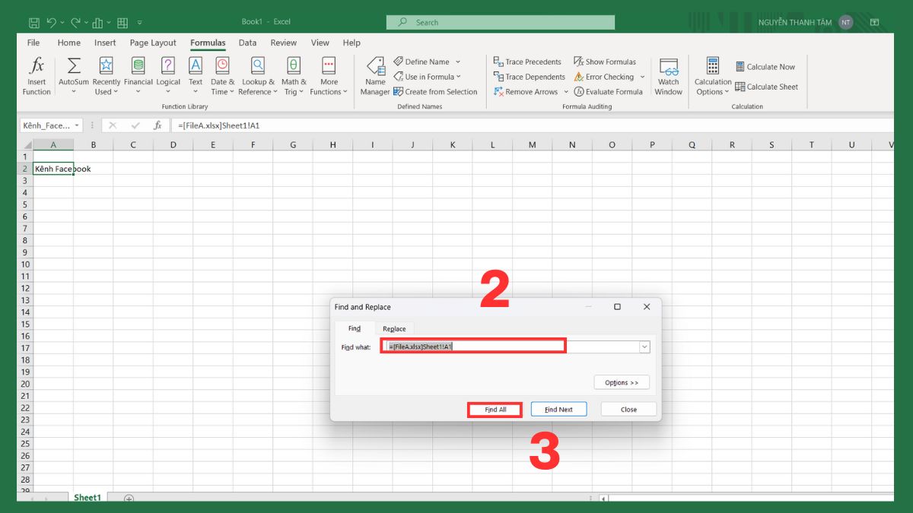The height and width of the screenshot is (513, 913).
Task: Expand the Define Name dropdown arrow
Action: [458, 62]
